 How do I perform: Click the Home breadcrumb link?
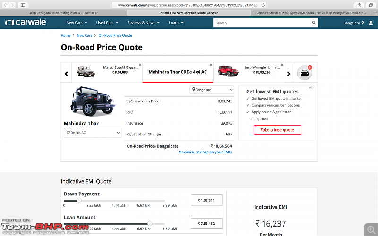tap(66, 35)
